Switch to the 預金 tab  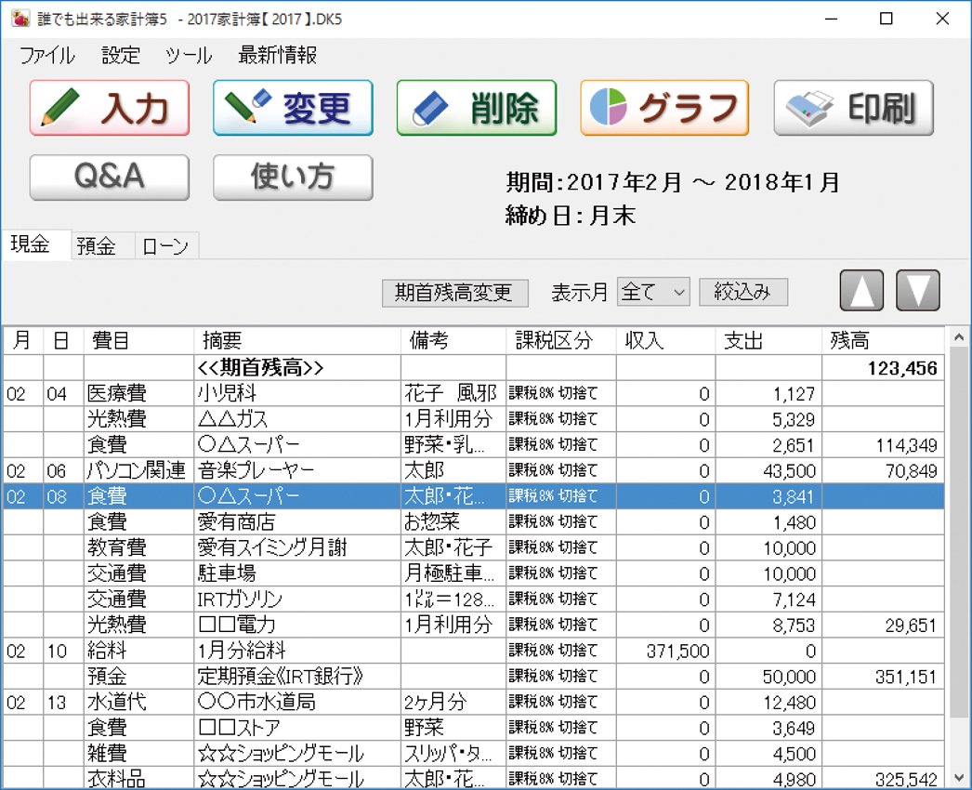coord(97,246)
